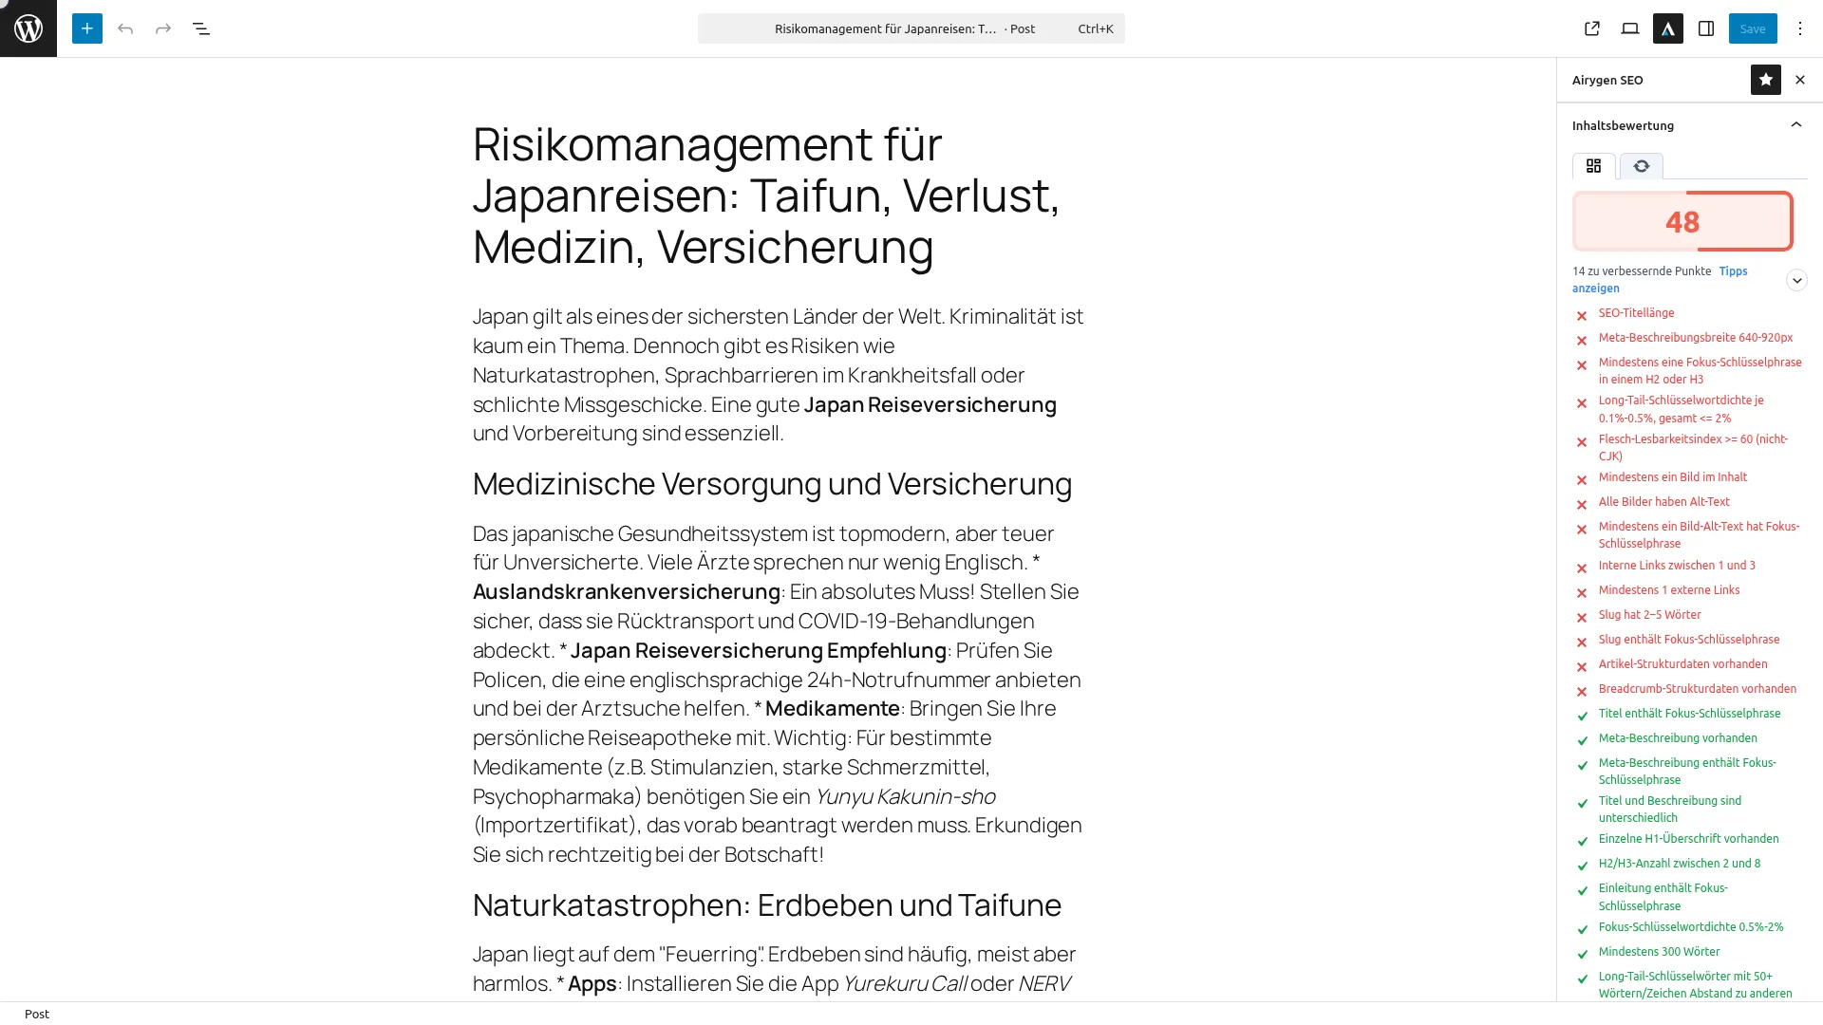
Task: Click the bold text Japan Reiseversicherung Empfehlung
Action: 758,651
